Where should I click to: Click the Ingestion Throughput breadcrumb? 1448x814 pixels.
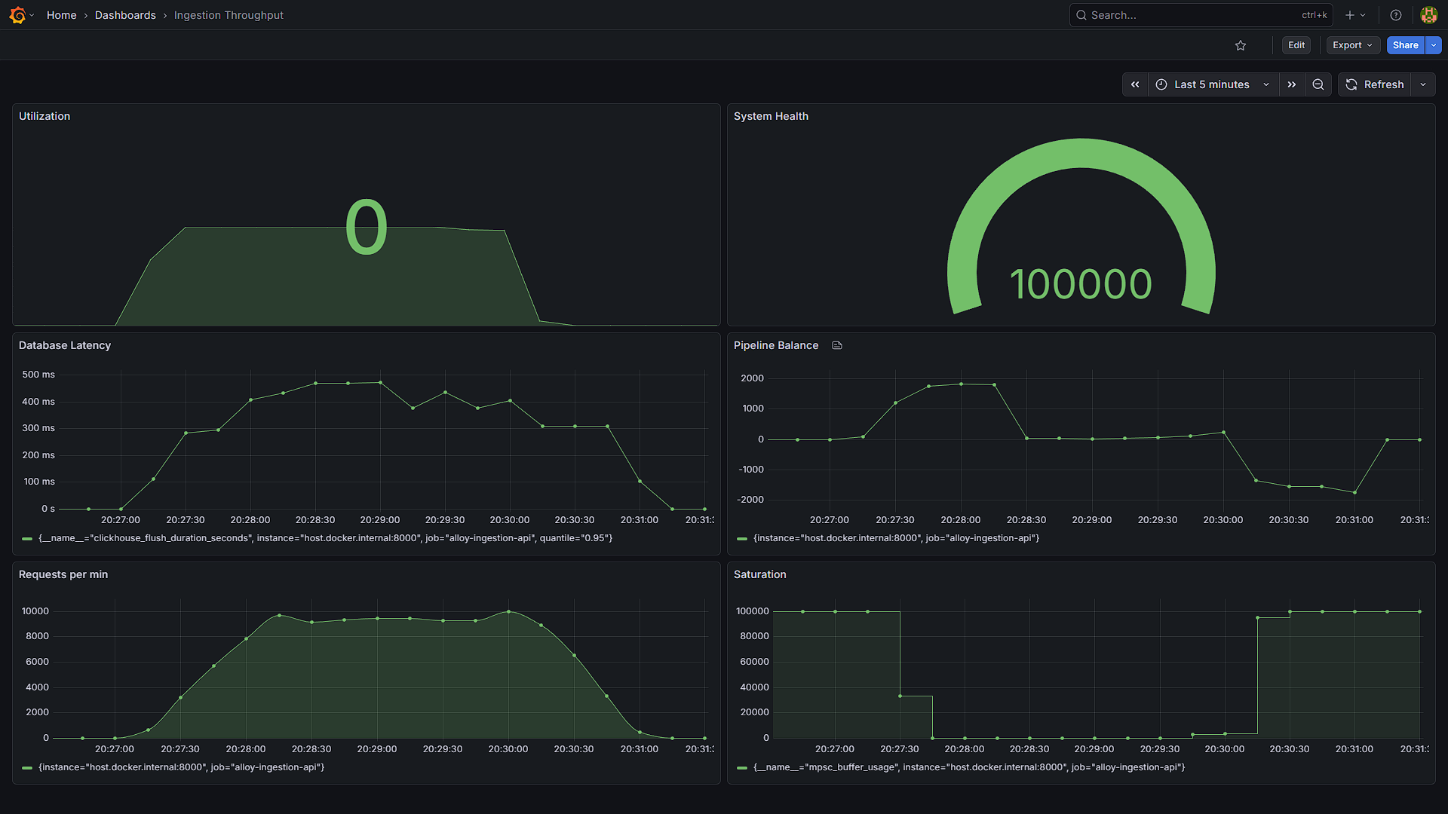[x=229, y=15]
